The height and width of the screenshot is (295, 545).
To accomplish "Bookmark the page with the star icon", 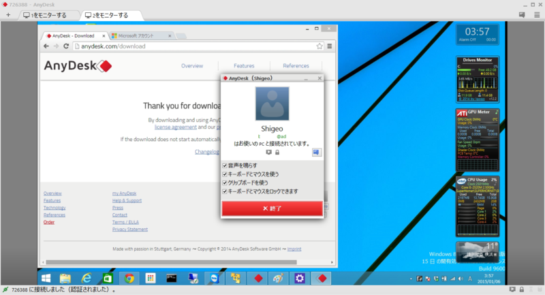I will [320, 46].
